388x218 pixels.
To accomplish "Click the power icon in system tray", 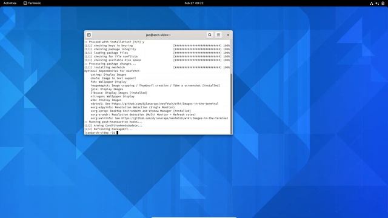I will tap(383, 3).
